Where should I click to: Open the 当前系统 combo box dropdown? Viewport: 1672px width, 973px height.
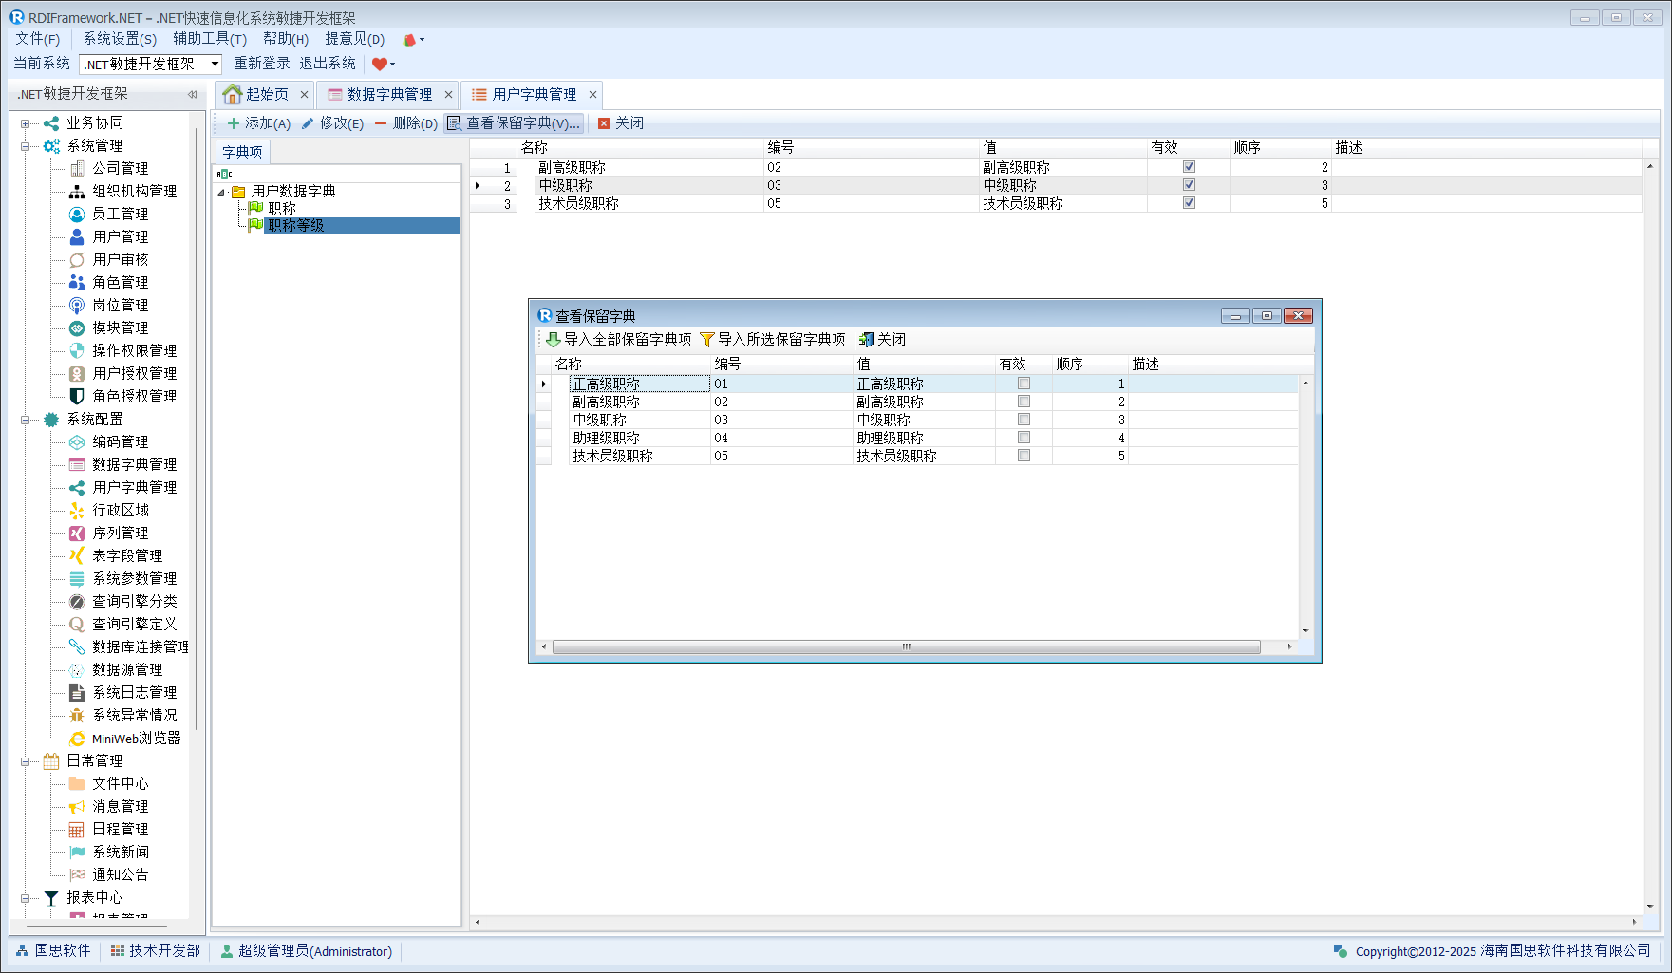215,64
